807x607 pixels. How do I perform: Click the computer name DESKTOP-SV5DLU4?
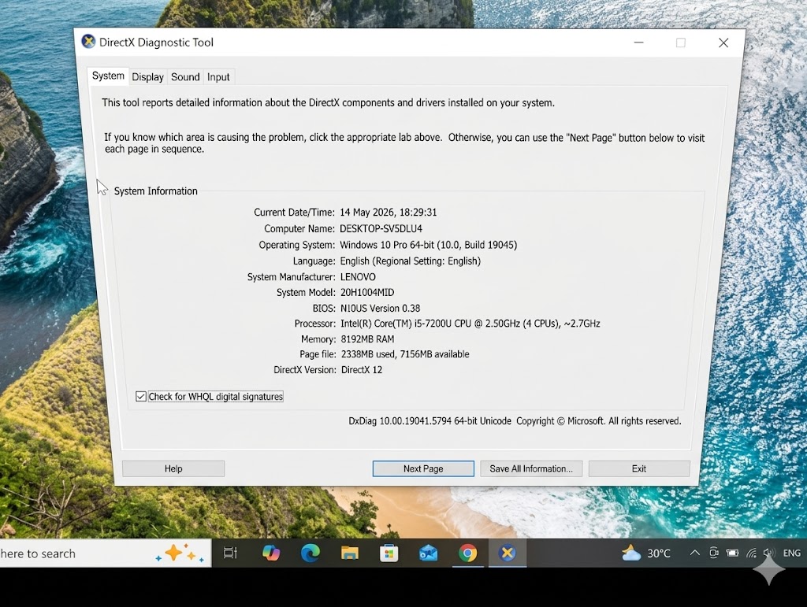[x=381, y=229]
